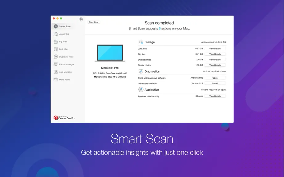Click the green maximize window button
Screen dimensions: 284x177
61,18
